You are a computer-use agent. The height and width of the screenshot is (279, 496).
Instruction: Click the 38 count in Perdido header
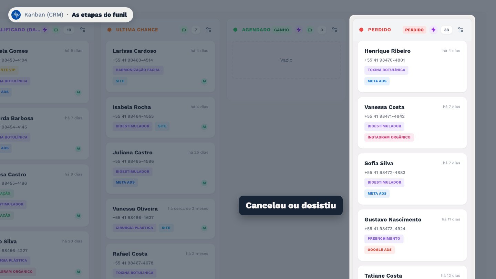[446, 30]
